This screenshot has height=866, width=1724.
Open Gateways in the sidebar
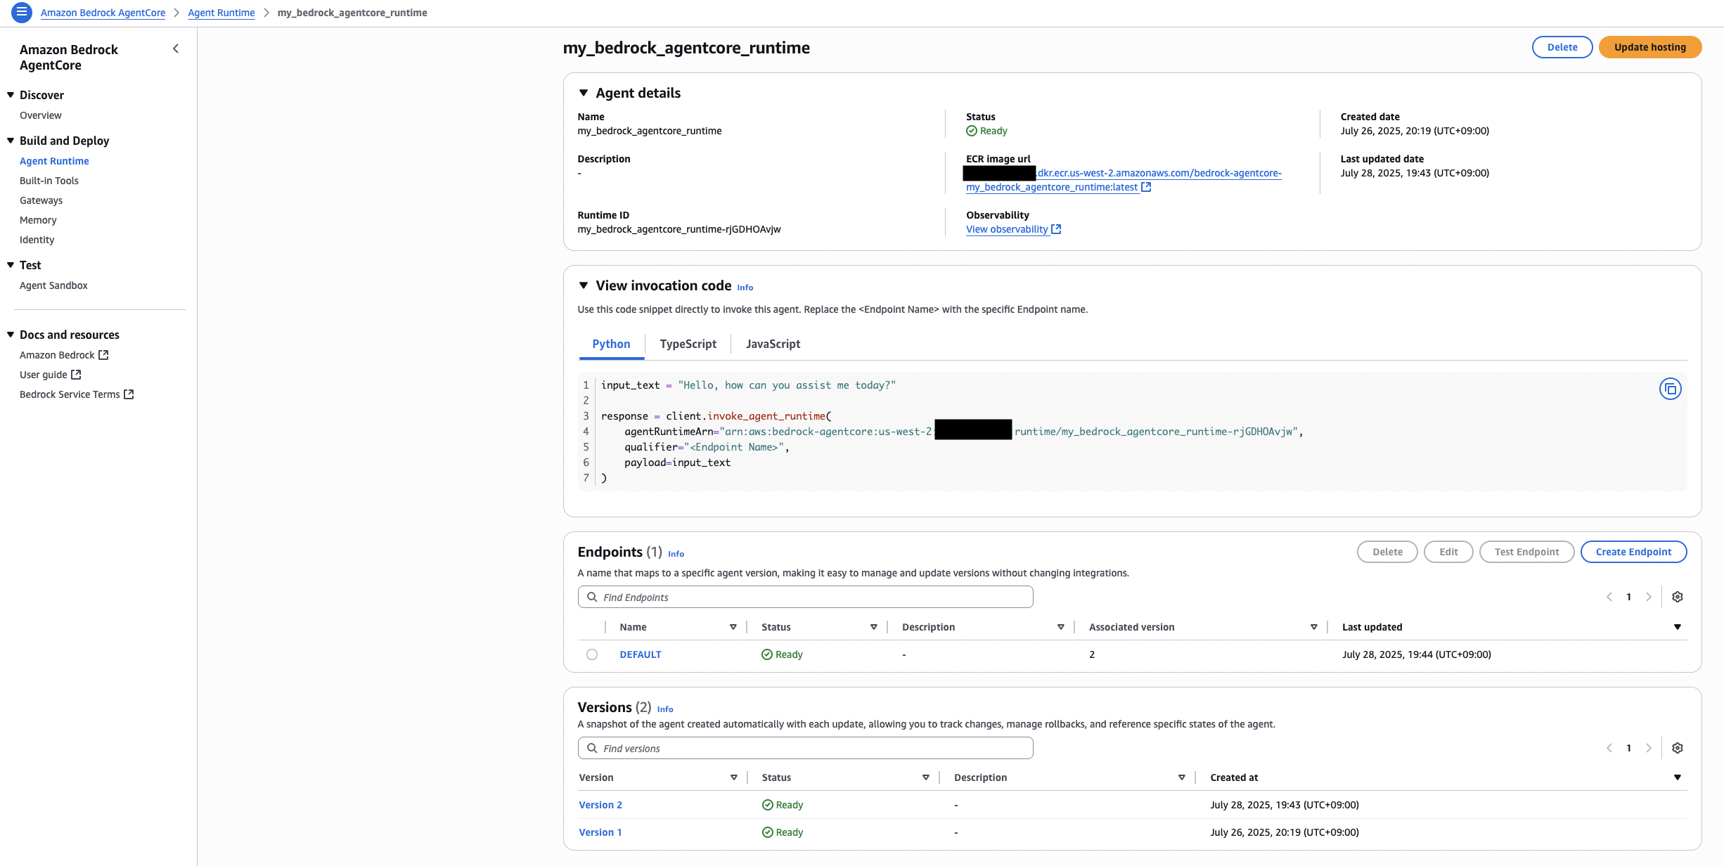coord(41,200)
